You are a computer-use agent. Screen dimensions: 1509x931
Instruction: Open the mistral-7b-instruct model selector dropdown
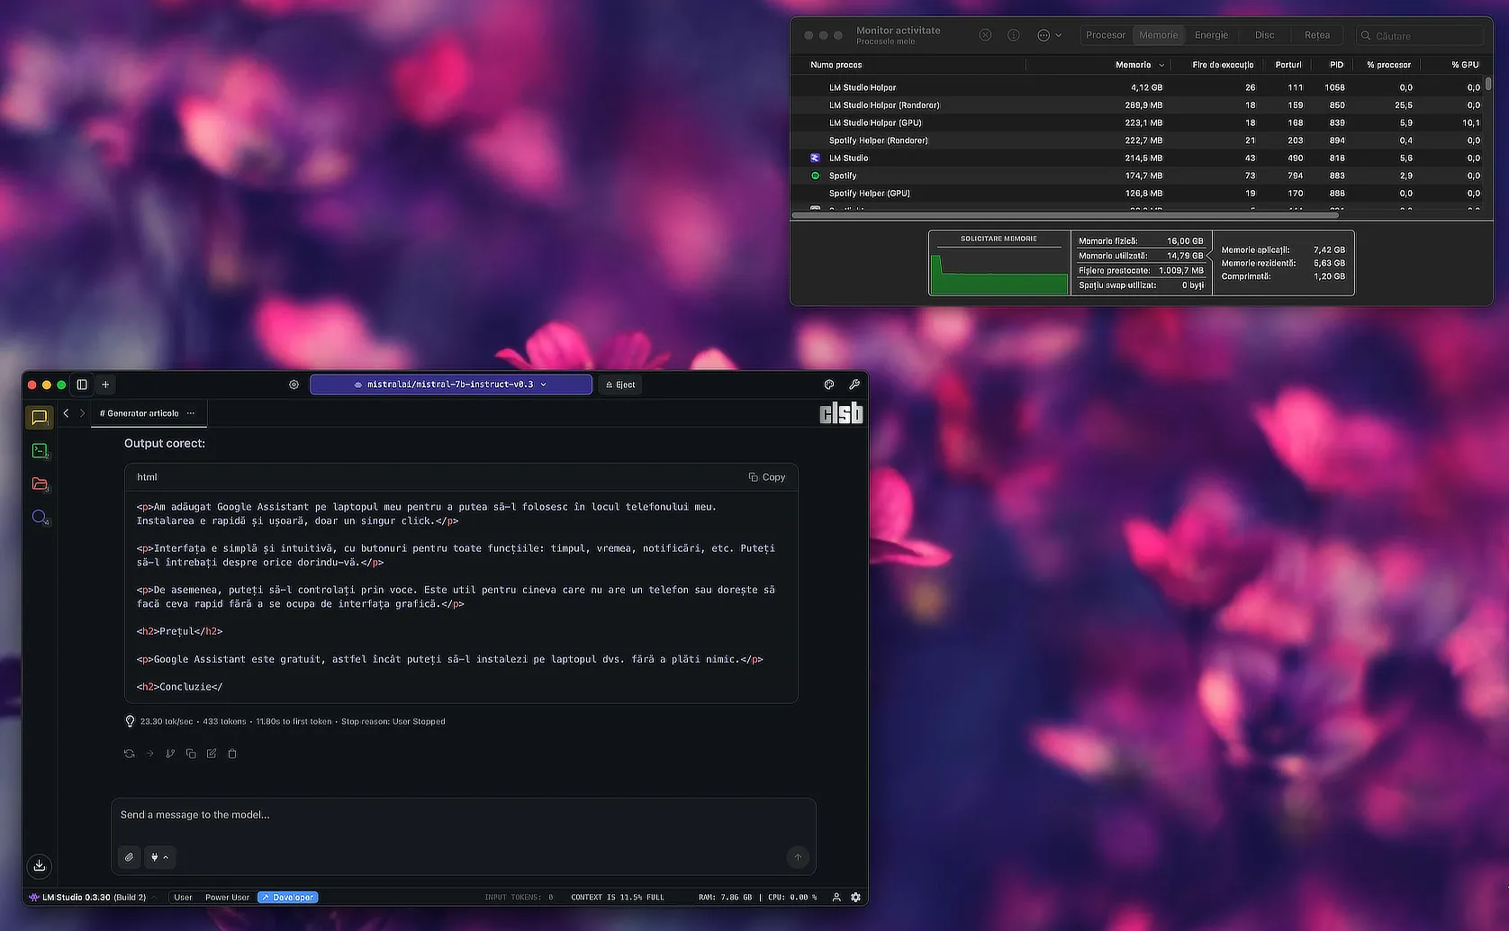(451, 384)
